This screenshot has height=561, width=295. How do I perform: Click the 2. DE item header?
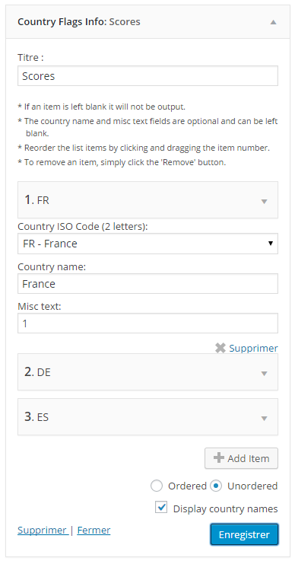[147, 372]
